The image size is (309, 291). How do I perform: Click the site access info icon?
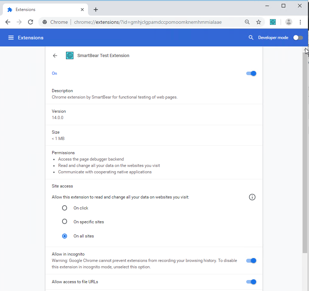coord(252,197)
